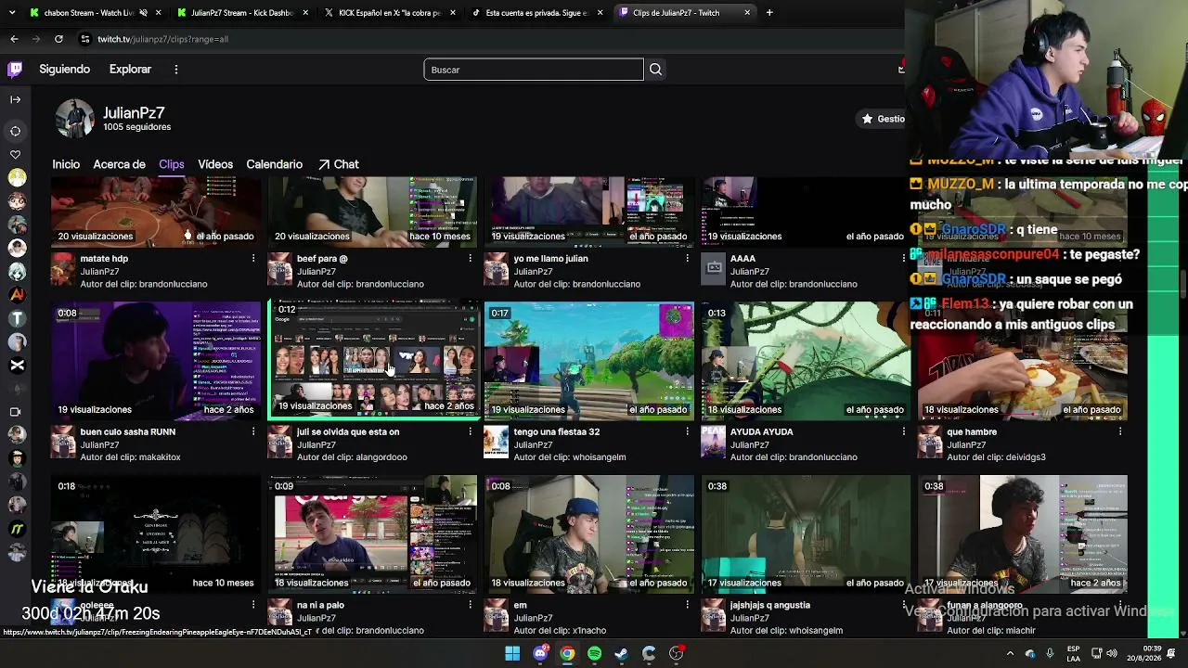Open the 'Acerca de' channel tab

pyautogui.click(x=119, y=164)
